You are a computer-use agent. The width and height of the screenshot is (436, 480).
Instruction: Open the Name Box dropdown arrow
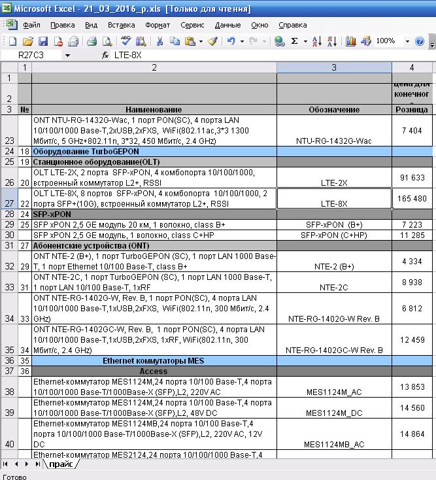click(67, 56)
